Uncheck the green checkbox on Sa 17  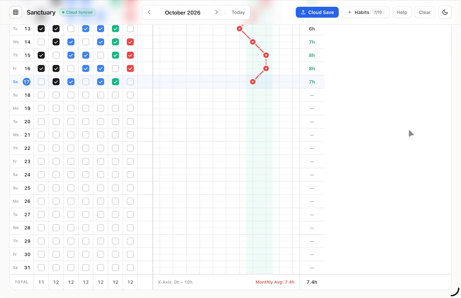pos(116,82)
